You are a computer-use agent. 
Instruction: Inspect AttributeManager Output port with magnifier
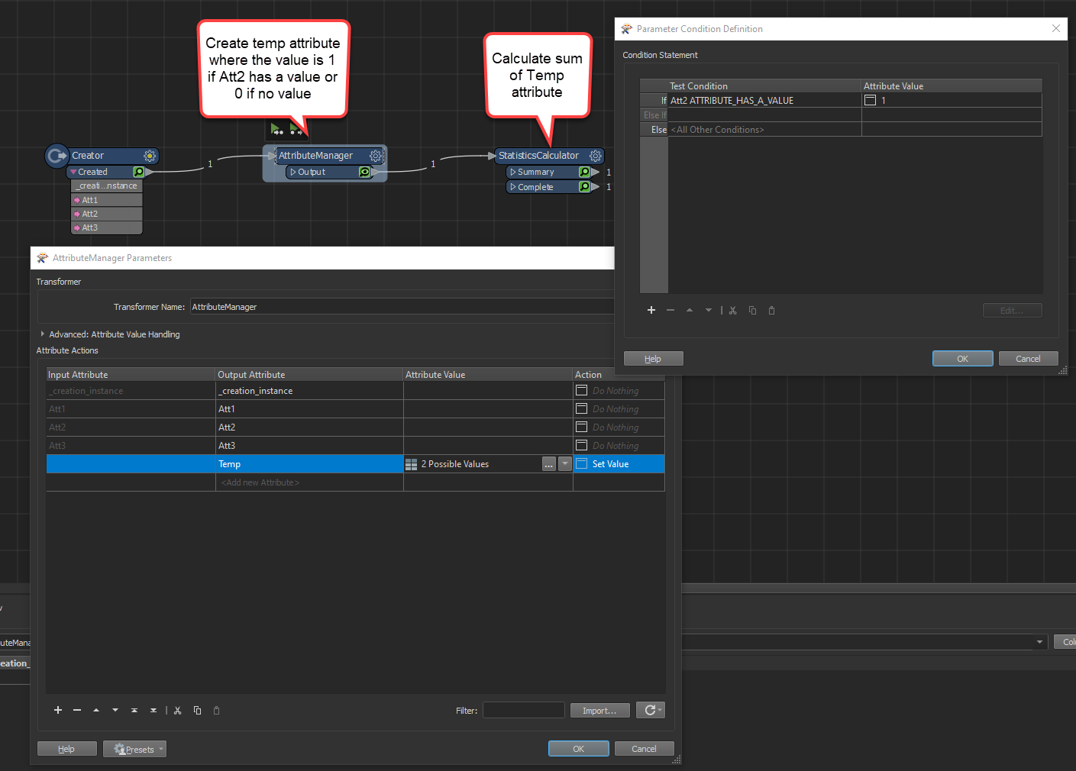[x=365, y=173]
